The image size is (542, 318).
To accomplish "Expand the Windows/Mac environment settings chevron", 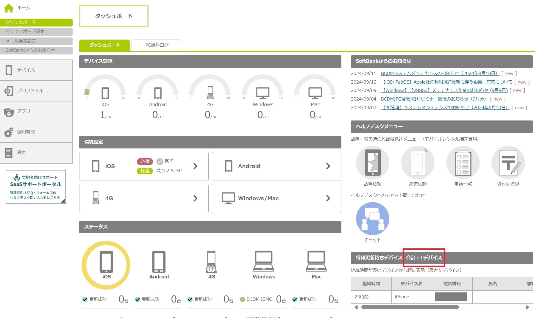I will (328, 198).
